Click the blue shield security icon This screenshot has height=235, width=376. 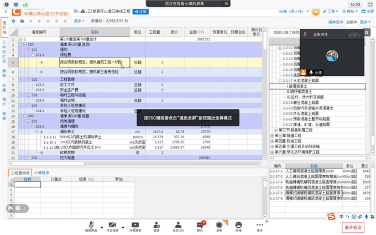click(16, 4)
